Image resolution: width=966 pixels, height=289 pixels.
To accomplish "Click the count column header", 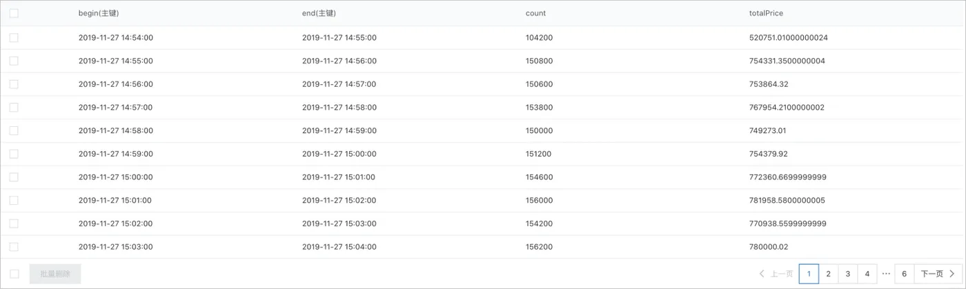I will 535,13.
